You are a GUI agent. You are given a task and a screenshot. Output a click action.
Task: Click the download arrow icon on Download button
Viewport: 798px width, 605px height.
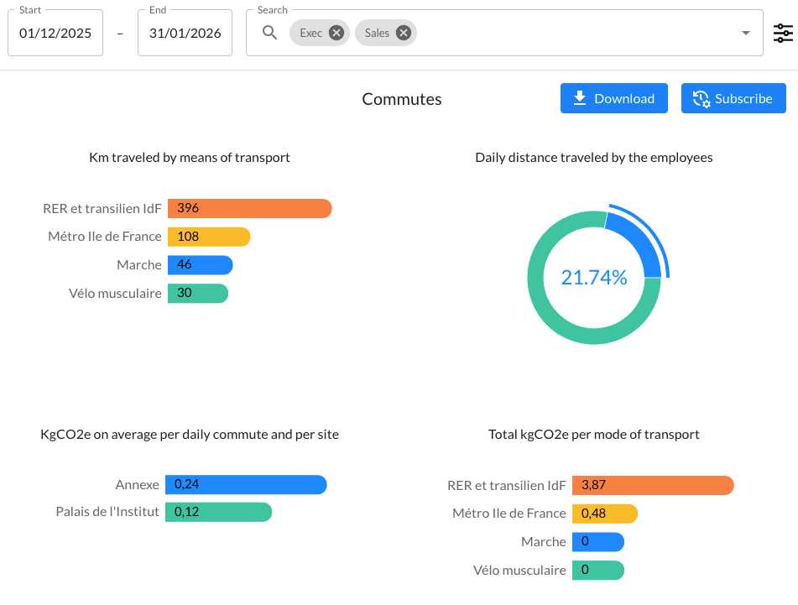tap(578, 98)
